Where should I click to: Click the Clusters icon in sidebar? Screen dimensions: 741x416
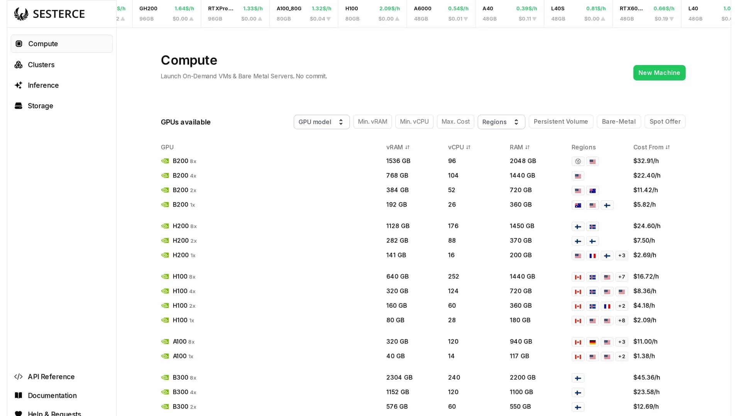click(x=19, y=65)
